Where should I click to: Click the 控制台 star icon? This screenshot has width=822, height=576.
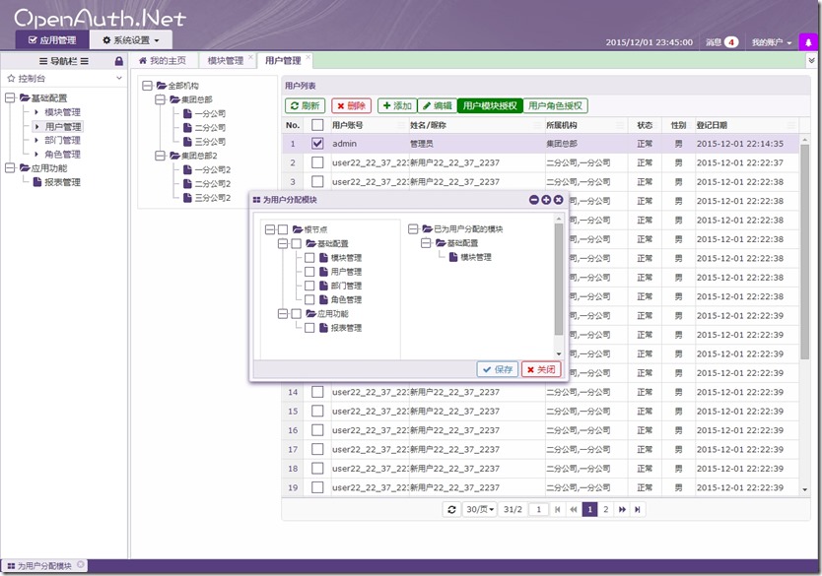point(11,79)
